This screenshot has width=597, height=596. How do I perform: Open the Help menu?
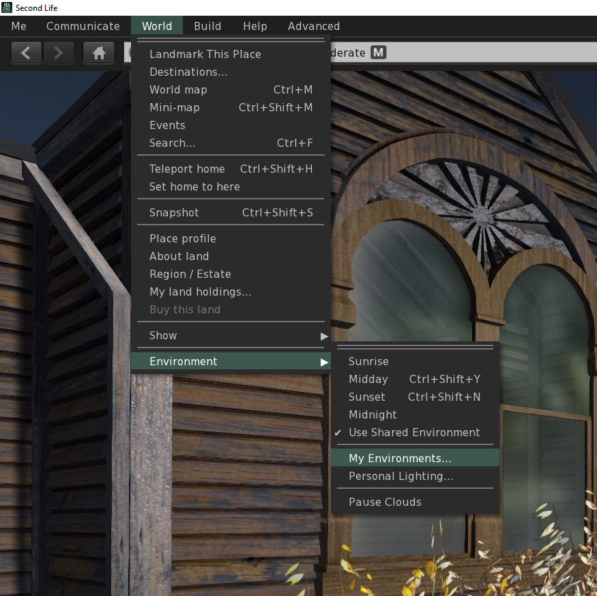(254, 26)
